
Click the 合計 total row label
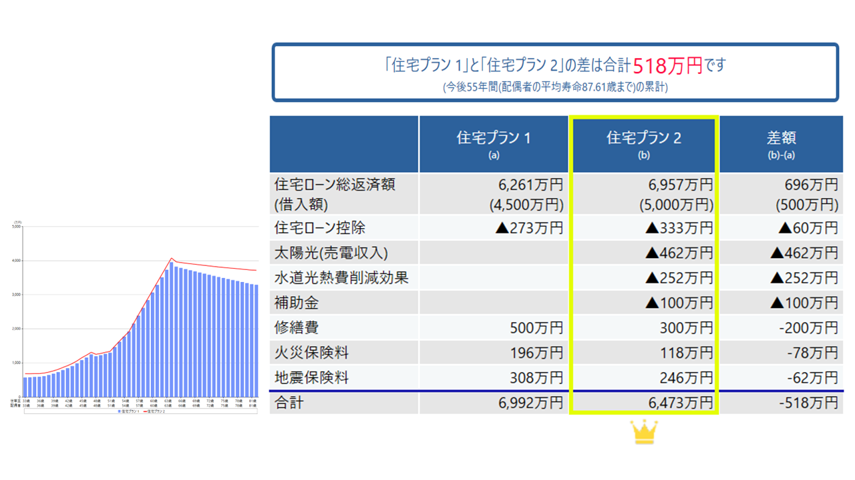(x=289, y=403)
